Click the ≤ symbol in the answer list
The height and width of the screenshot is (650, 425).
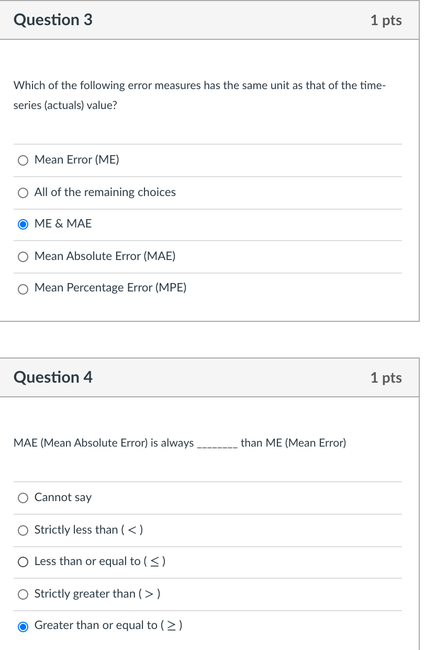(x=155, y=561)
